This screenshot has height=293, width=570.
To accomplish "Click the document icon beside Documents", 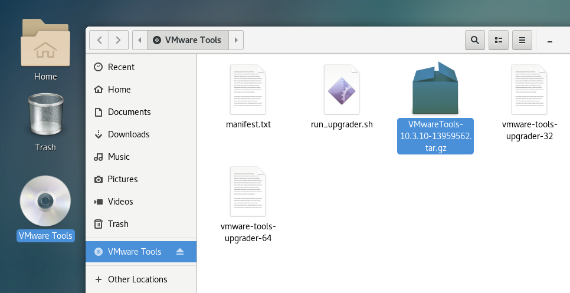I will [x=98, y=112].
